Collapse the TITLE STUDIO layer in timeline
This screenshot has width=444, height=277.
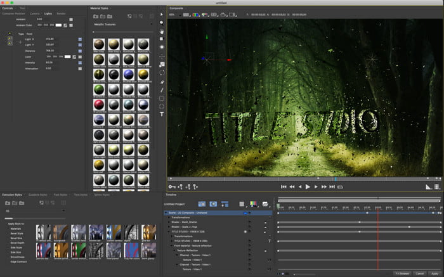click(x=167, y=231)
